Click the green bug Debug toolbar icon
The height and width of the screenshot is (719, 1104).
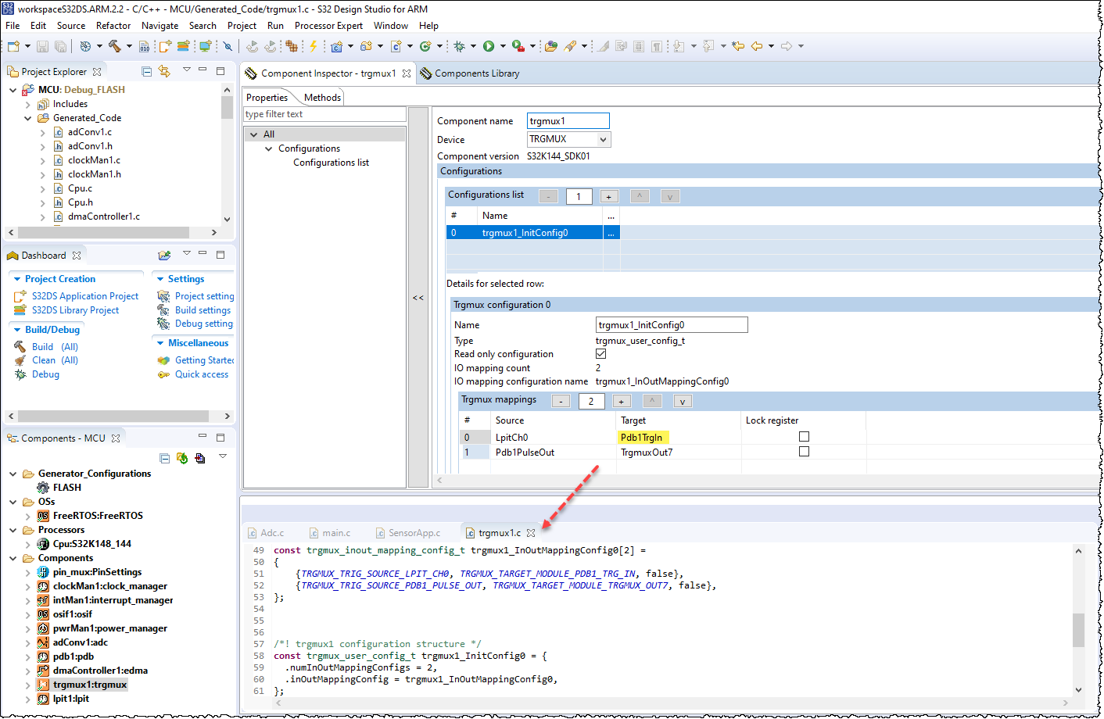tap(460, 46)
